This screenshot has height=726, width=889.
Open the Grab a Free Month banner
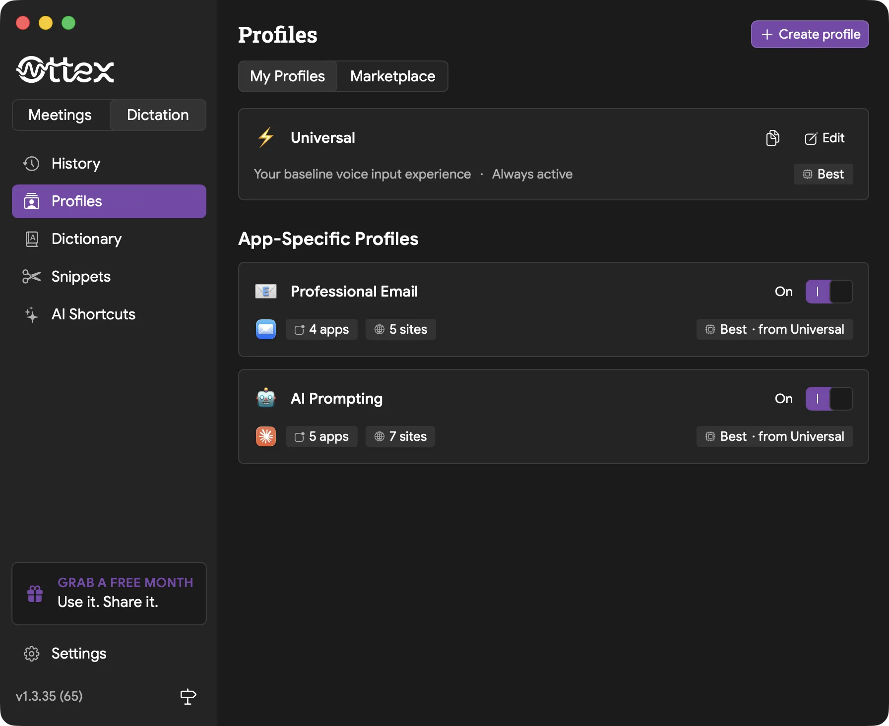pyautogui.click(x=109, y=594)
